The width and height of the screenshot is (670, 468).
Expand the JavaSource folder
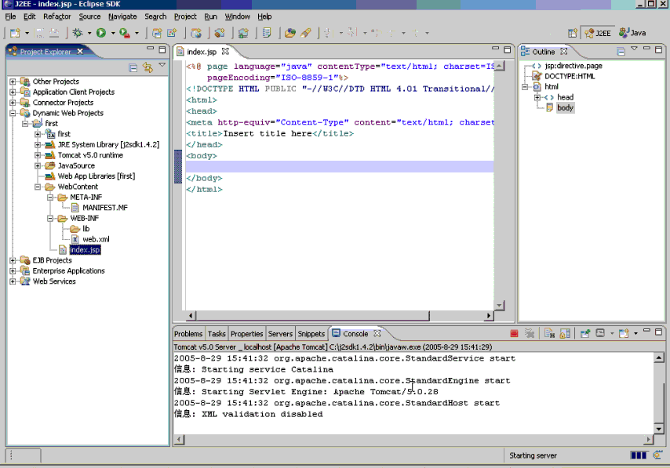[x=38, y=165]
